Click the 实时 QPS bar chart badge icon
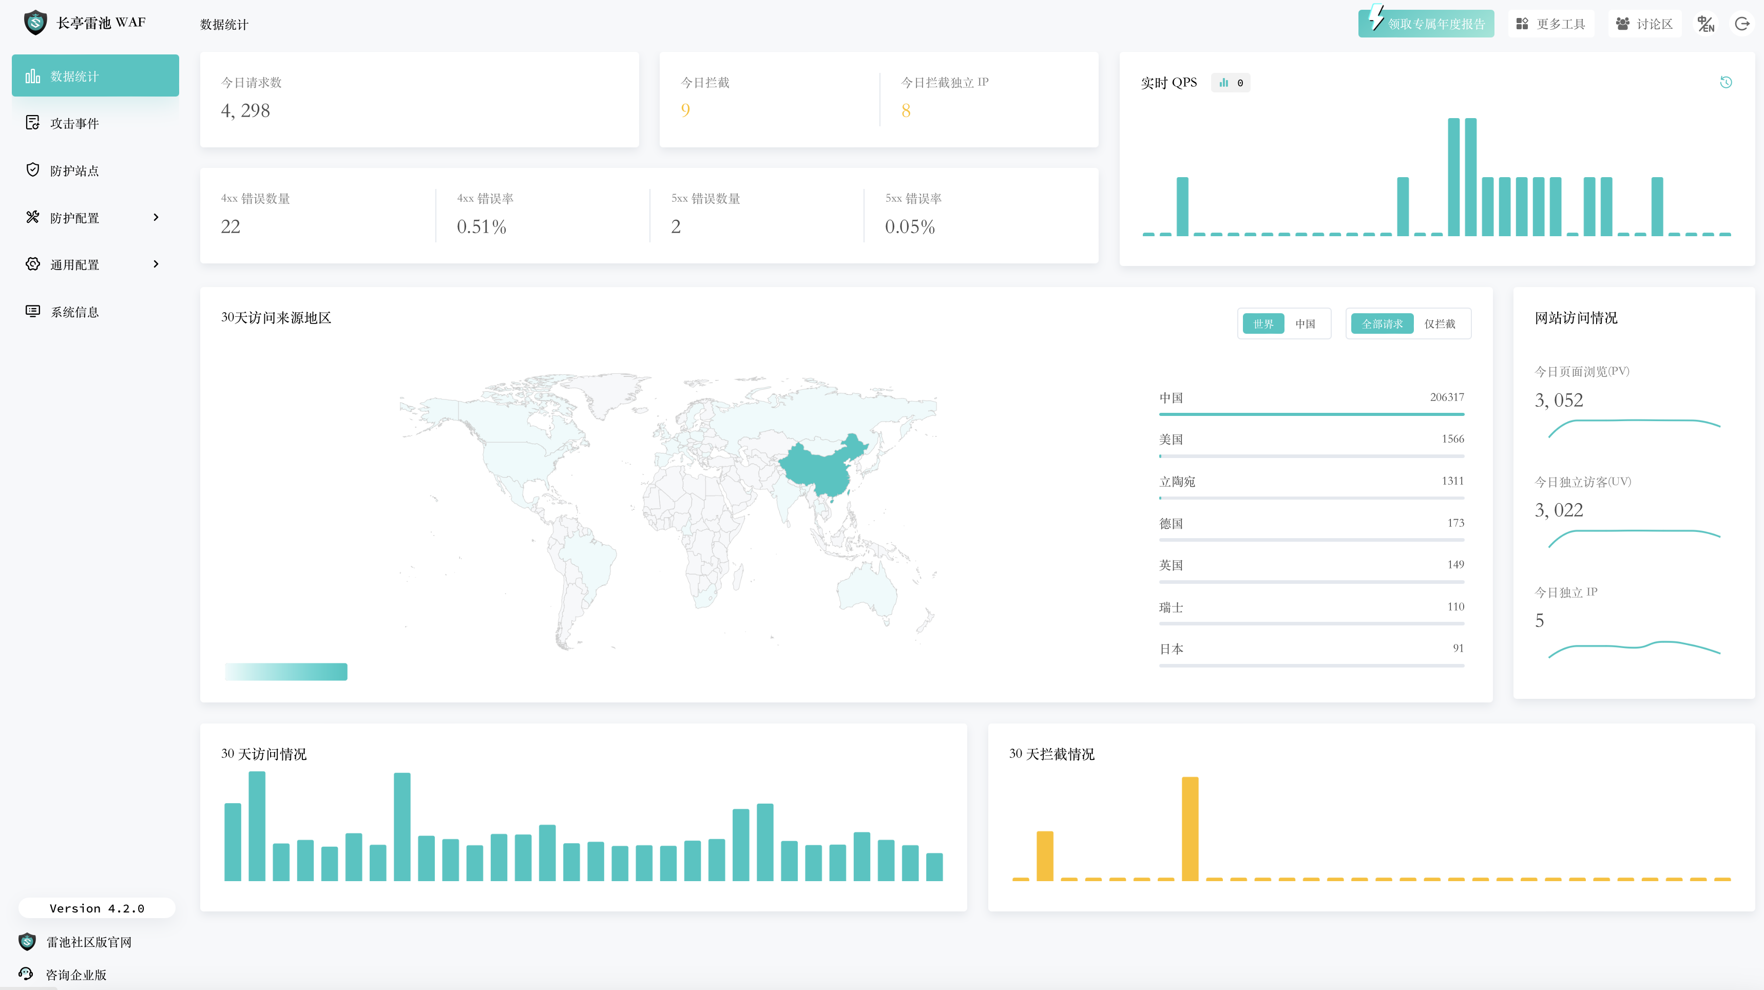Screen dimensions: 1764x990 click(1224, 83)
